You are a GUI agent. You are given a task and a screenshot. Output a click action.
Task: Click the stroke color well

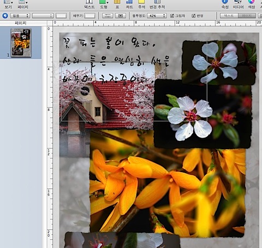pyautogui.click(x=61, y=16)
